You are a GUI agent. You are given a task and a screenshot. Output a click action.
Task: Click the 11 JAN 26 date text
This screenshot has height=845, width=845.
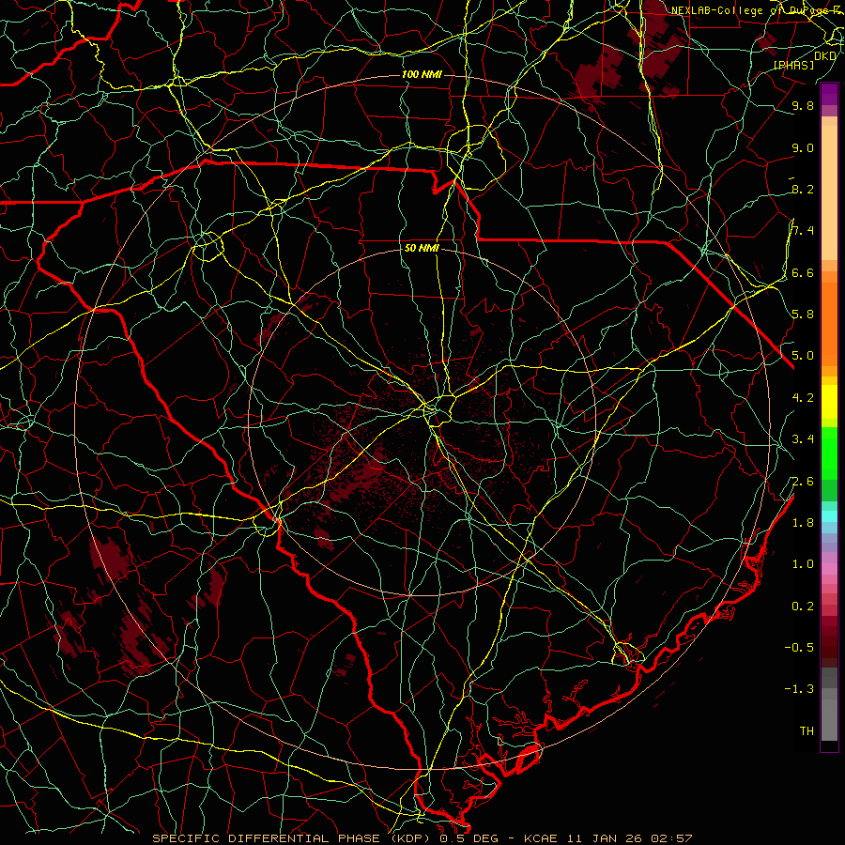click(606, 838)
